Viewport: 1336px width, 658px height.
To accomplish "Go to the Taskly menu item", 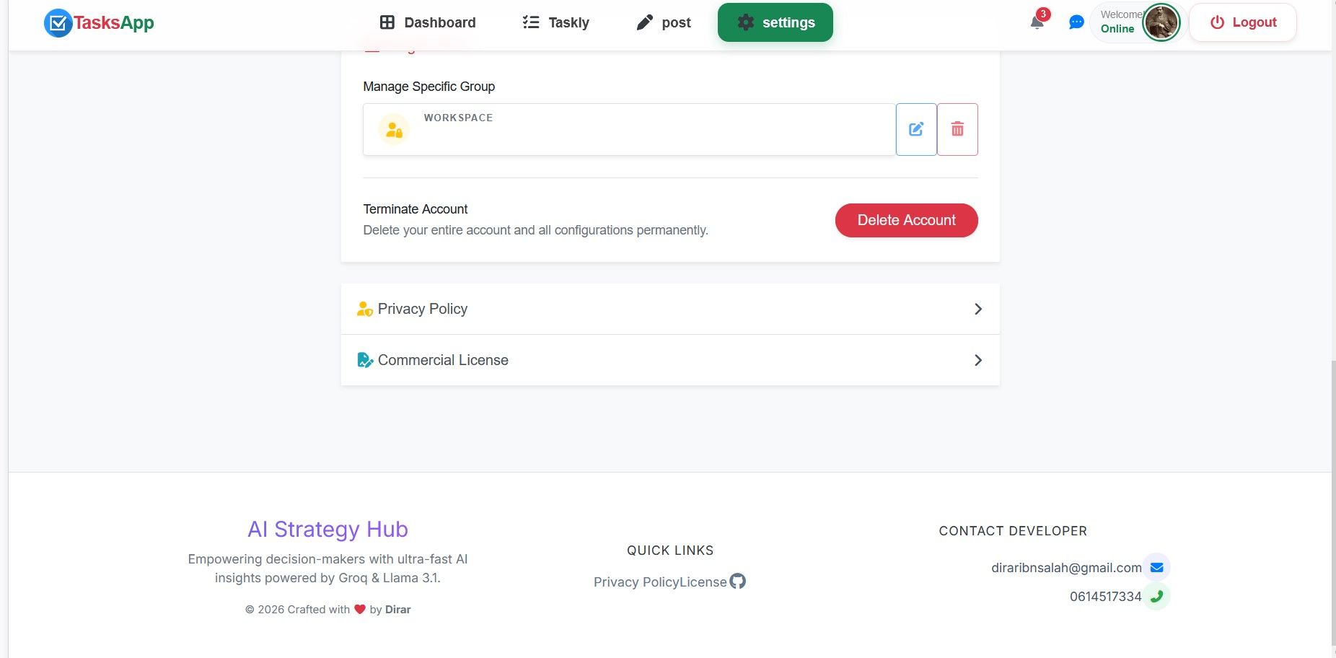I will pos(555,22).
